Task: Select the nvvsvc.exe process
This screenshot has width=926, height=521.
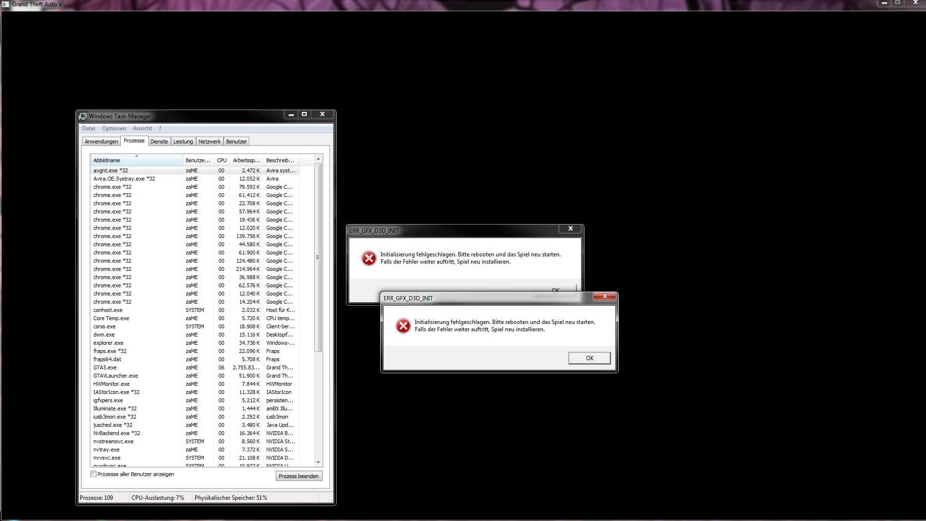Action: click(x=195, y=458)
